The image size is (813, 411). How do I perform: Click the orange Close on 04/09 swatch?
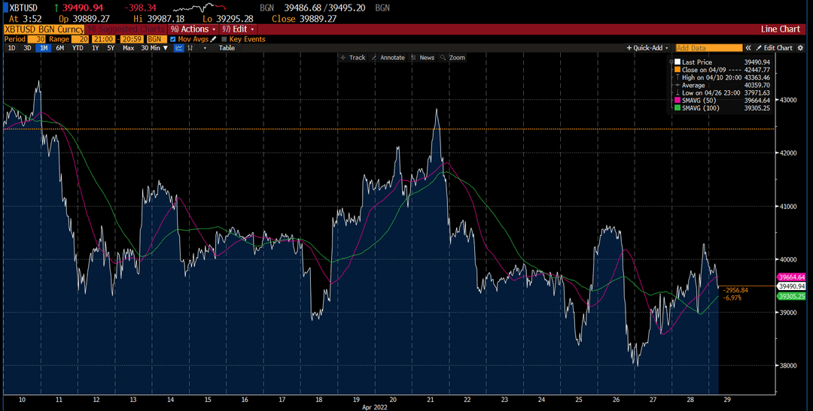(677, 70)
